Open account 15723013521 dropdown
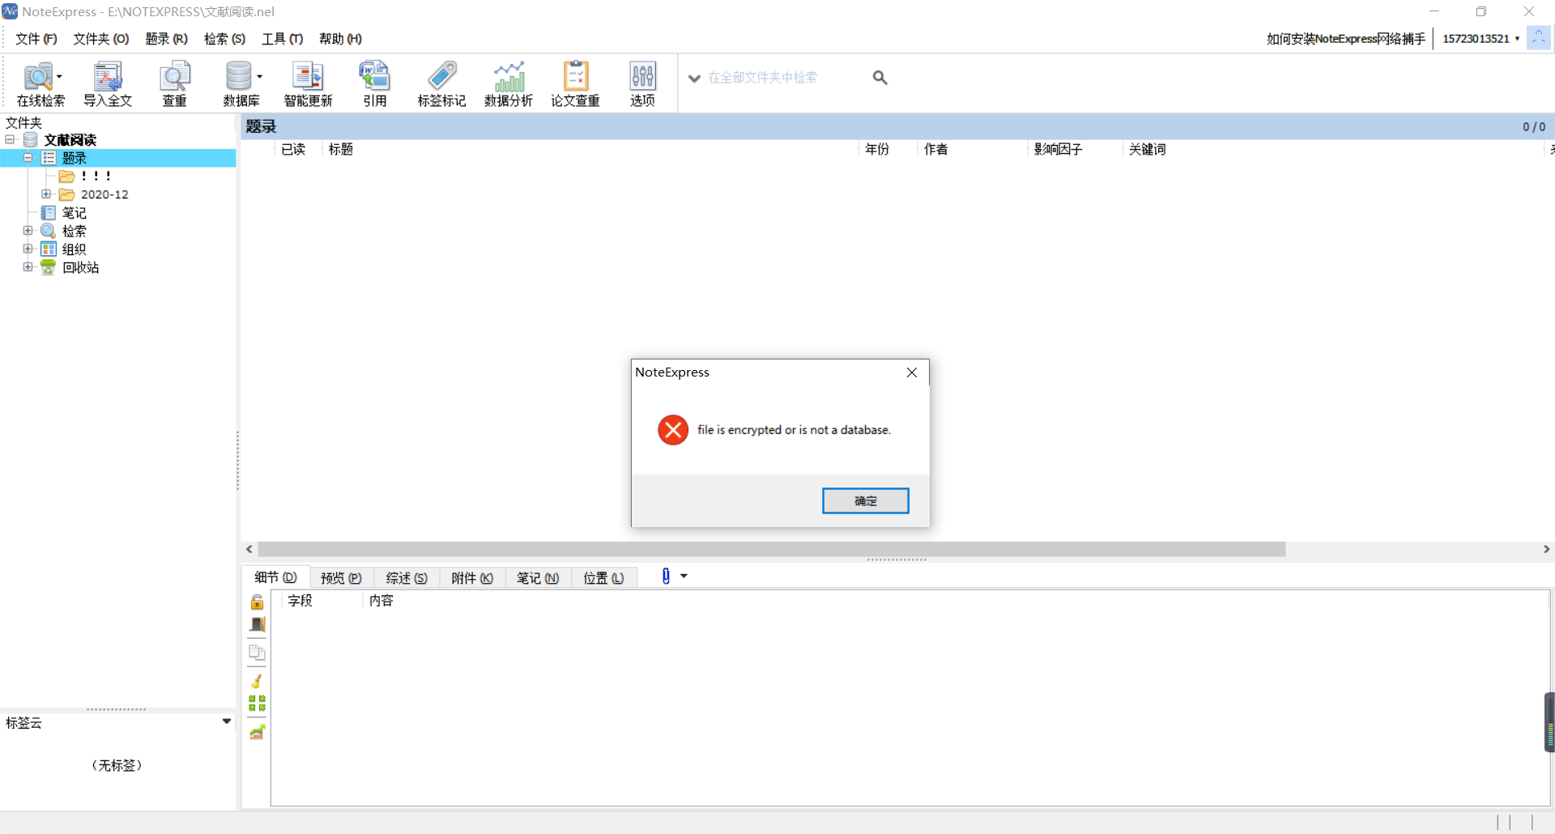Screen dimensions: 1555x834 (x=1517, y=39)
